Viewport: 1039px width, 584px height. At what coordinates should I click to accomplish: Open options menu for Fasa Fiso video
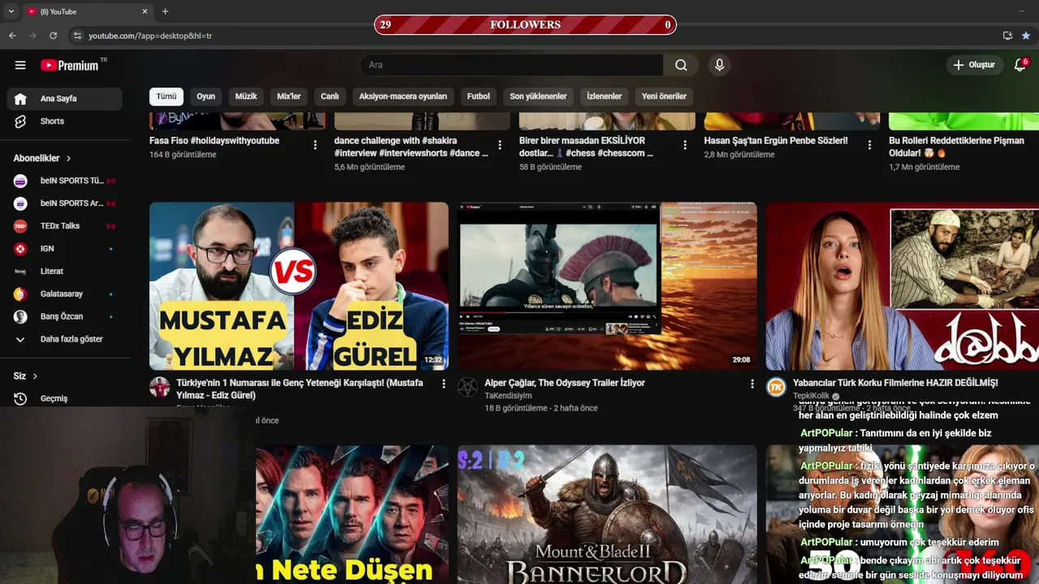pyautogui.click(x=315, y=145)
